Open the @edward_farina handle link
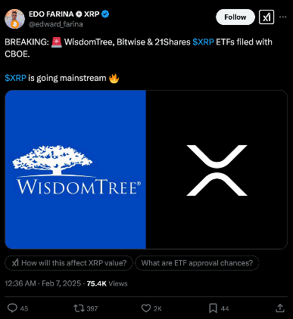Image resolution: width=293 pixels, height=319 pixels. pyautogui.click(x=56, y=24)
